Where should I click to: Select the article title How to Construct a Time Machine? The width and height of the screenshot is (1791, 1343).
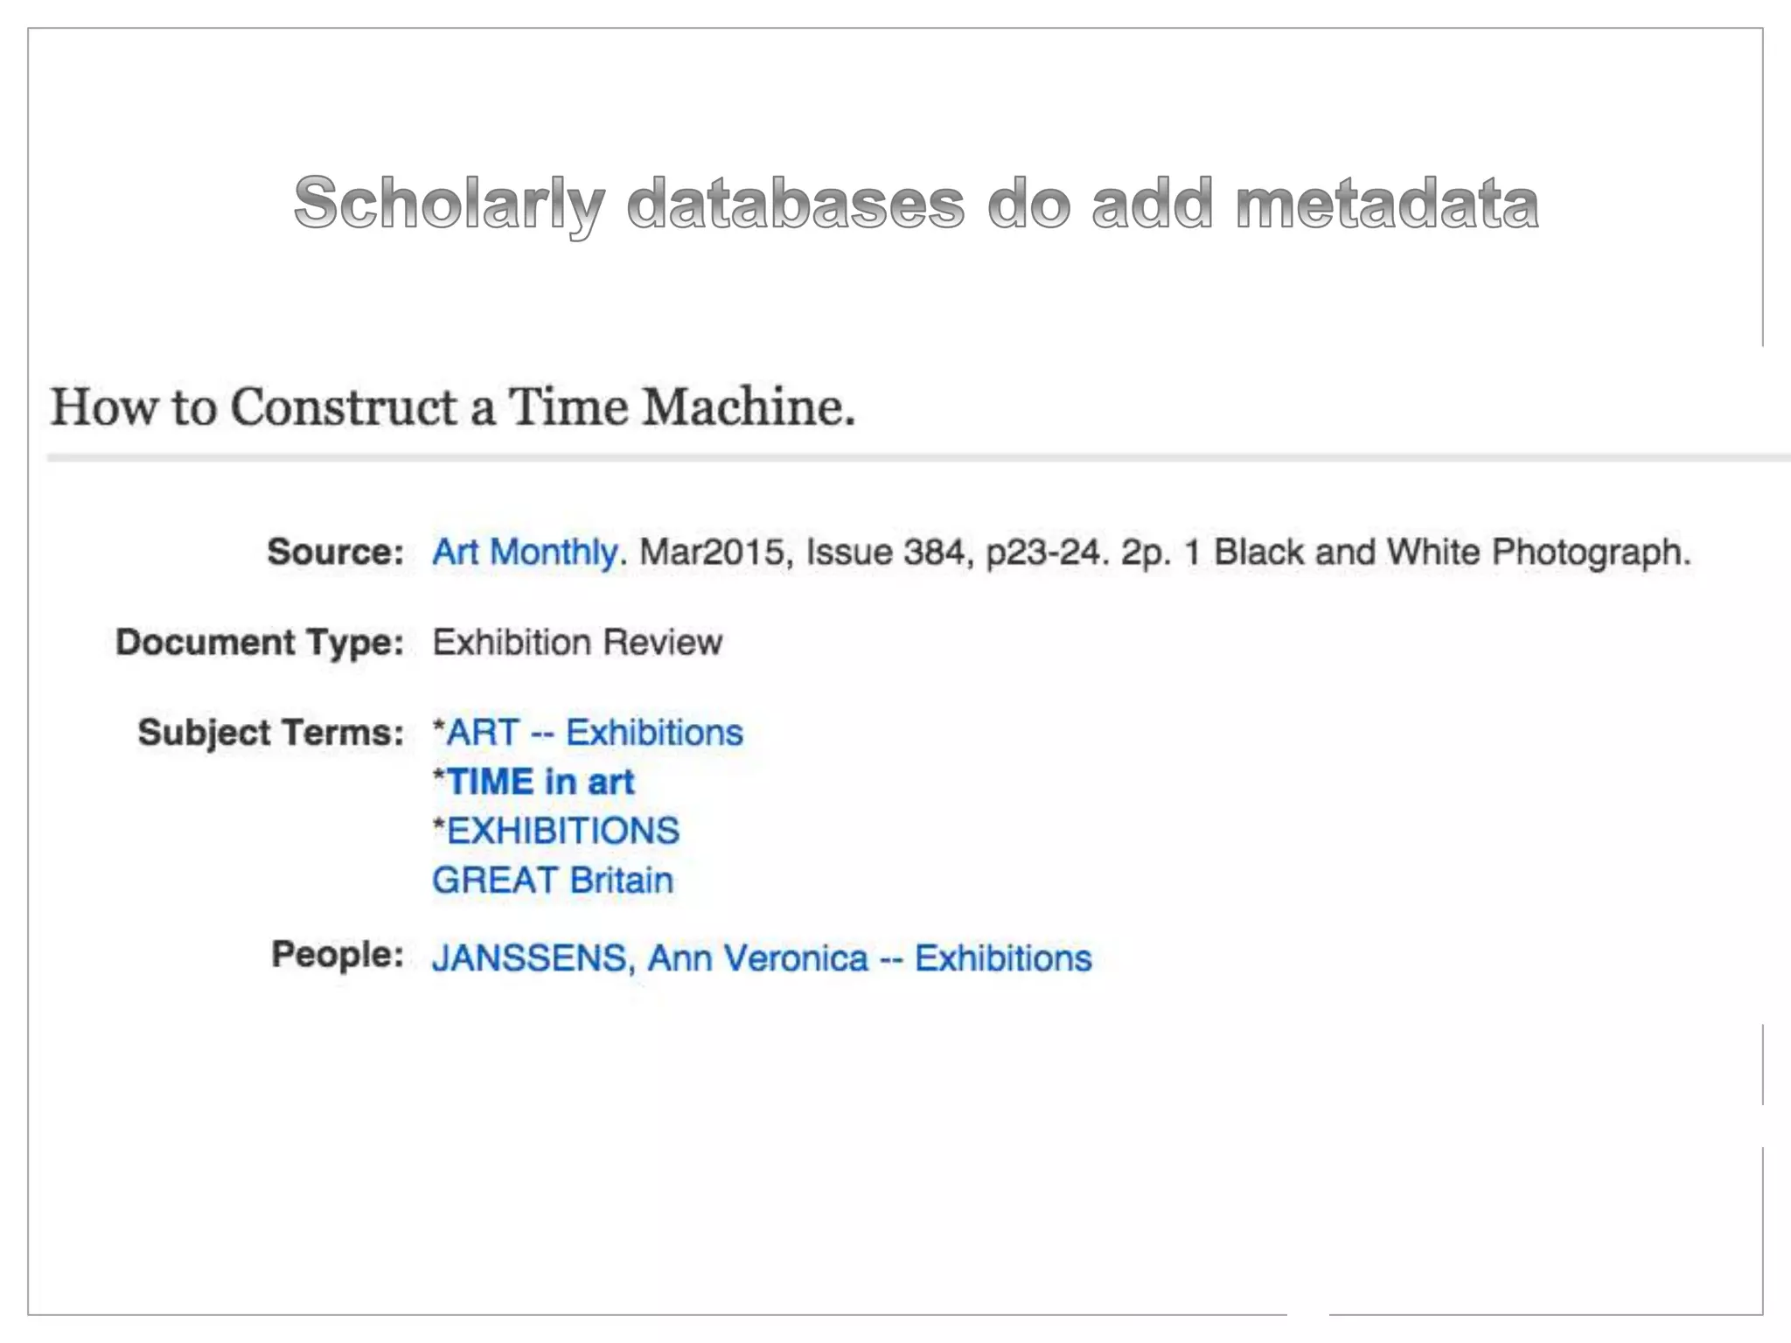click(x=452, y=407)
